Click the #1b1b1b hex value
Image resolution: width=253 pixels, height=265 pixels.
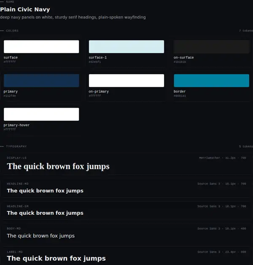coord(180,62)
